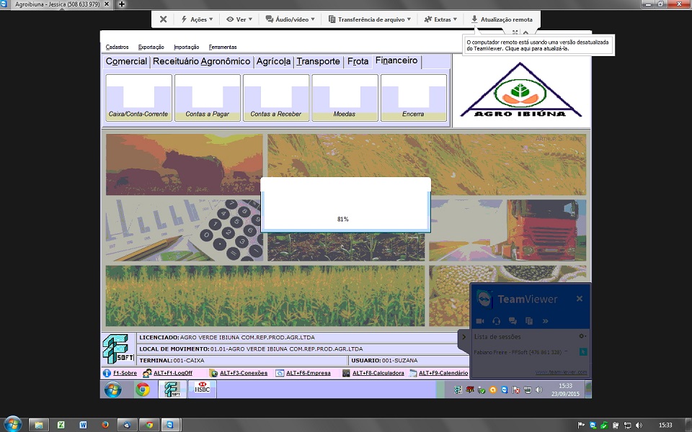Open Contas a Receber

click(x=276, y=97)
